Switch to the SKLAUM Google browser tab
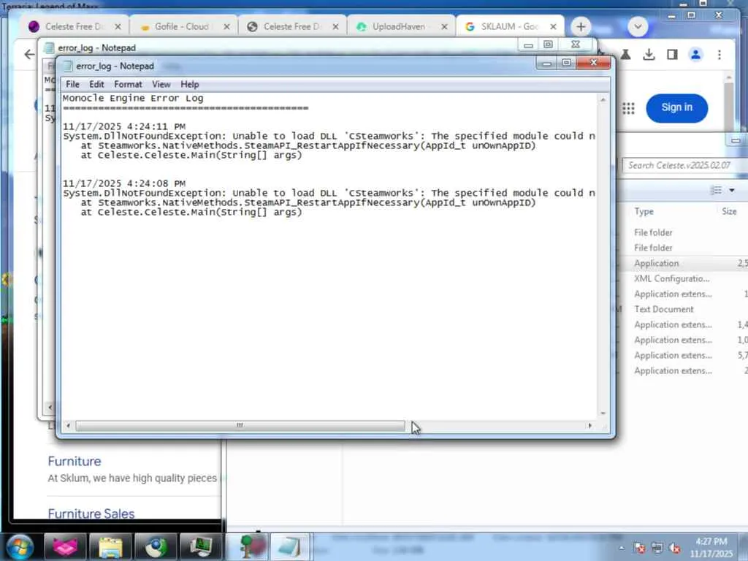748x561 pixels. click(x=509, y=27)
